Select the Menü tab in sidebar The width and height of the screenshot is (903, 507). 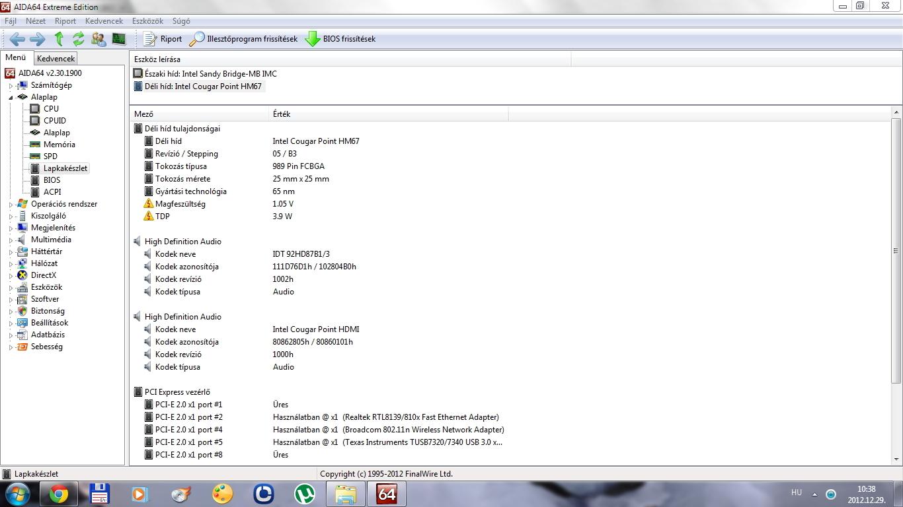pyautogui.click(x=16, y=57)
